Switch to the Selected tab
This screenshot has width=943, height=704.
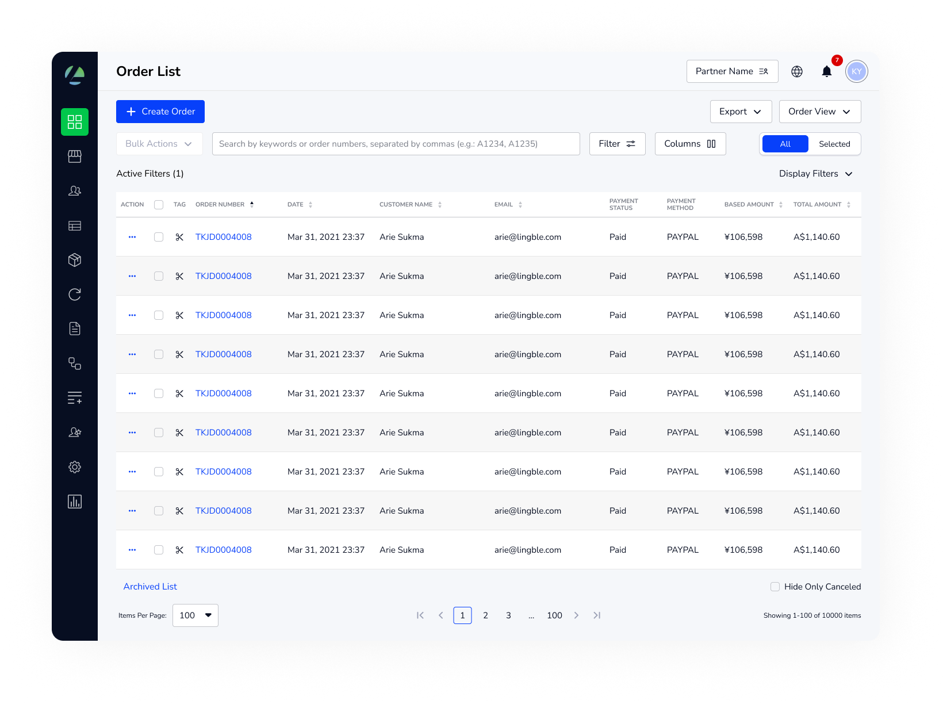(834, 144)
